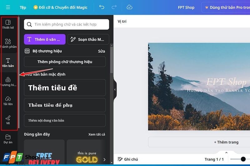250x166 pixels.
Task: Open Đổi cỡ & Chuyển đổi Magic
Action: tap(60, 7)
